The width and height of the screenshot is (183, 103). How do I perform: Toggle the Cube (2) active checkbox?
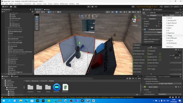pyautogui.click(x=148, y=13)
